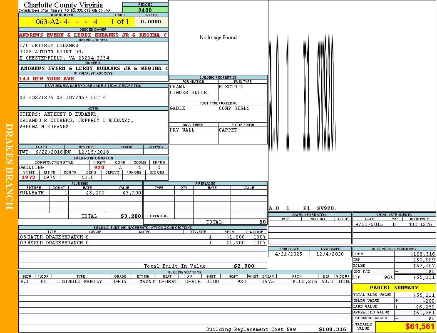Select building section RPCN $102,216
The height and width of the screenshot is (333, 437).
(x=305, y=281)
